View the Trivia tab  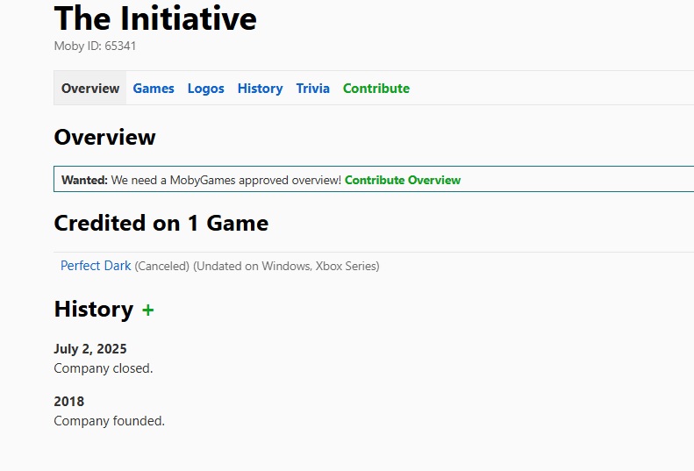pos(313,88)
